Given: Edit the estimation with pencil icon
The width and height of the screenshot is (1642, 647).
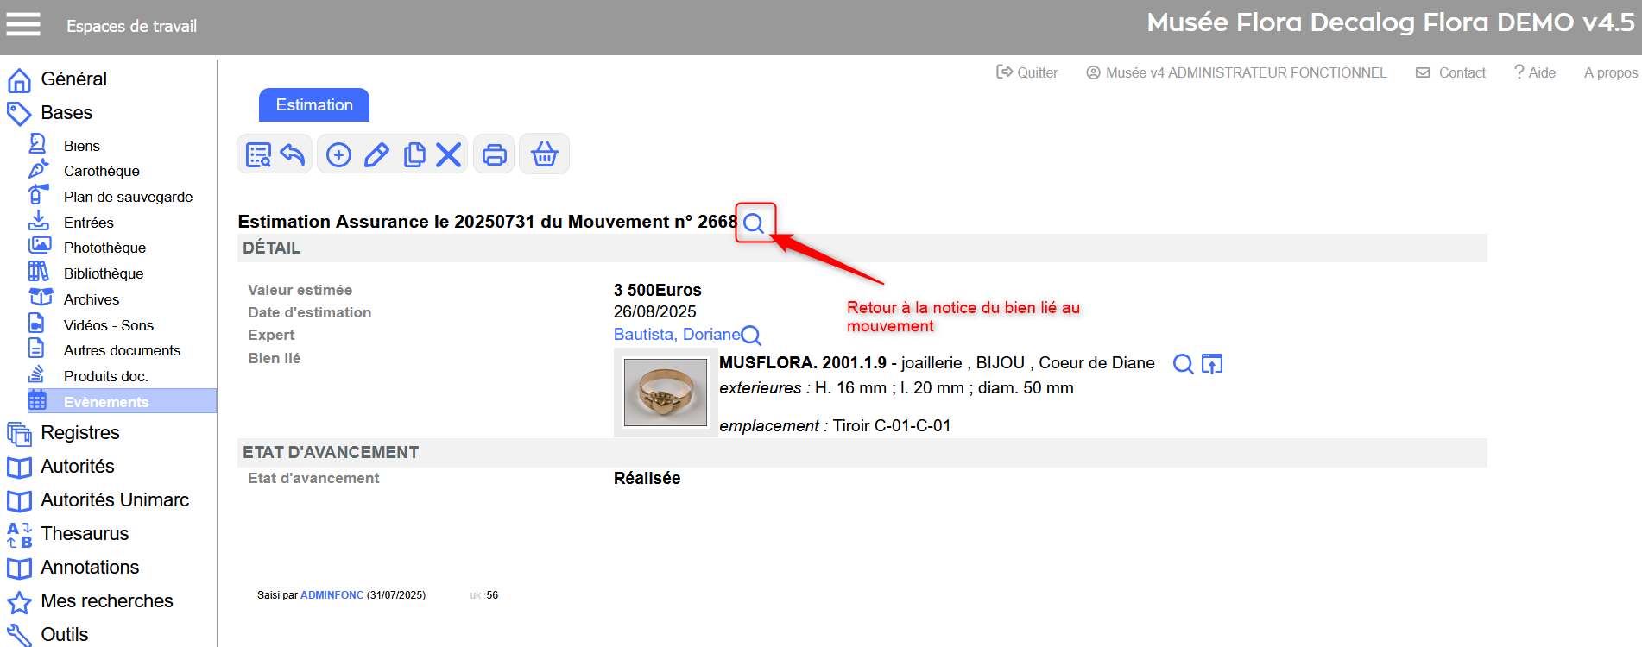Looking at the screenshot, I should (x=376, y=154).
